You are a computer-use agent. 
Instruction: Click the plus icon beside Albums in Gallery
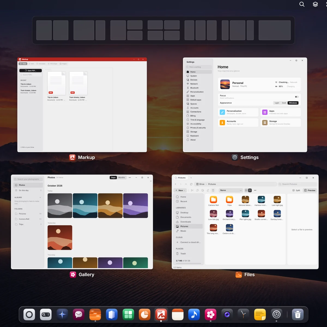40,197
